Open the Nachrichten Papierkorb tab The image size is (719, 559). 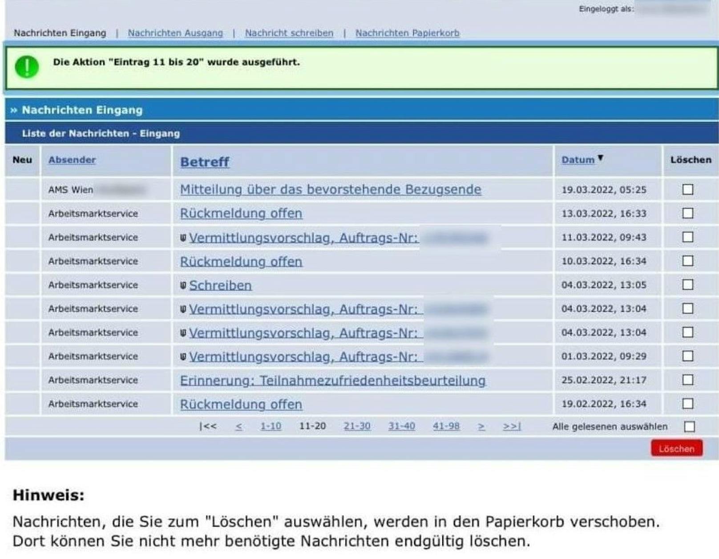(407, 33)
